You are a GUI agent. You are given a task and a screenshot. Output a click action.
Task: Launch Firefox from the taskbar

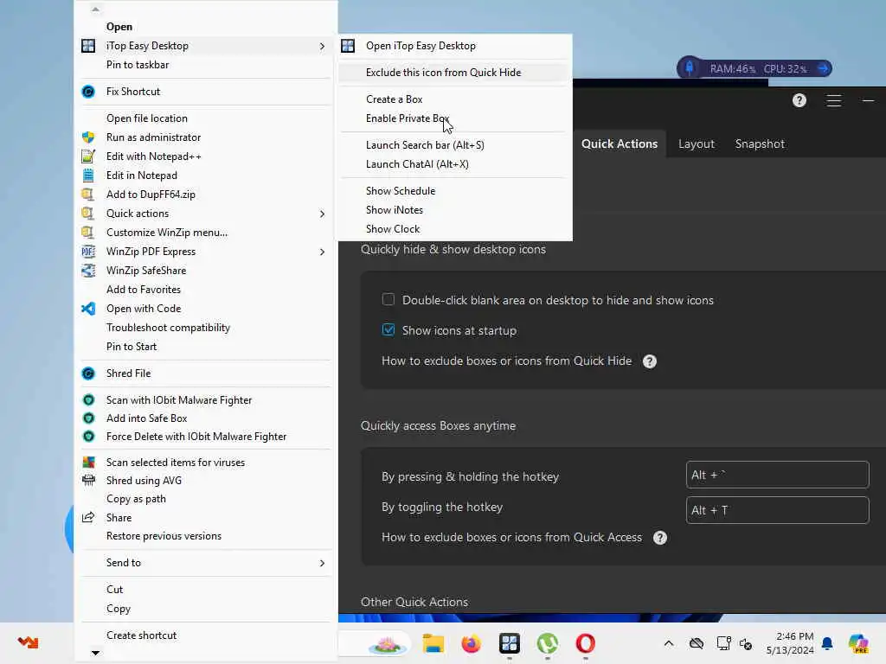pyautogui.click(x=472, y=643)
